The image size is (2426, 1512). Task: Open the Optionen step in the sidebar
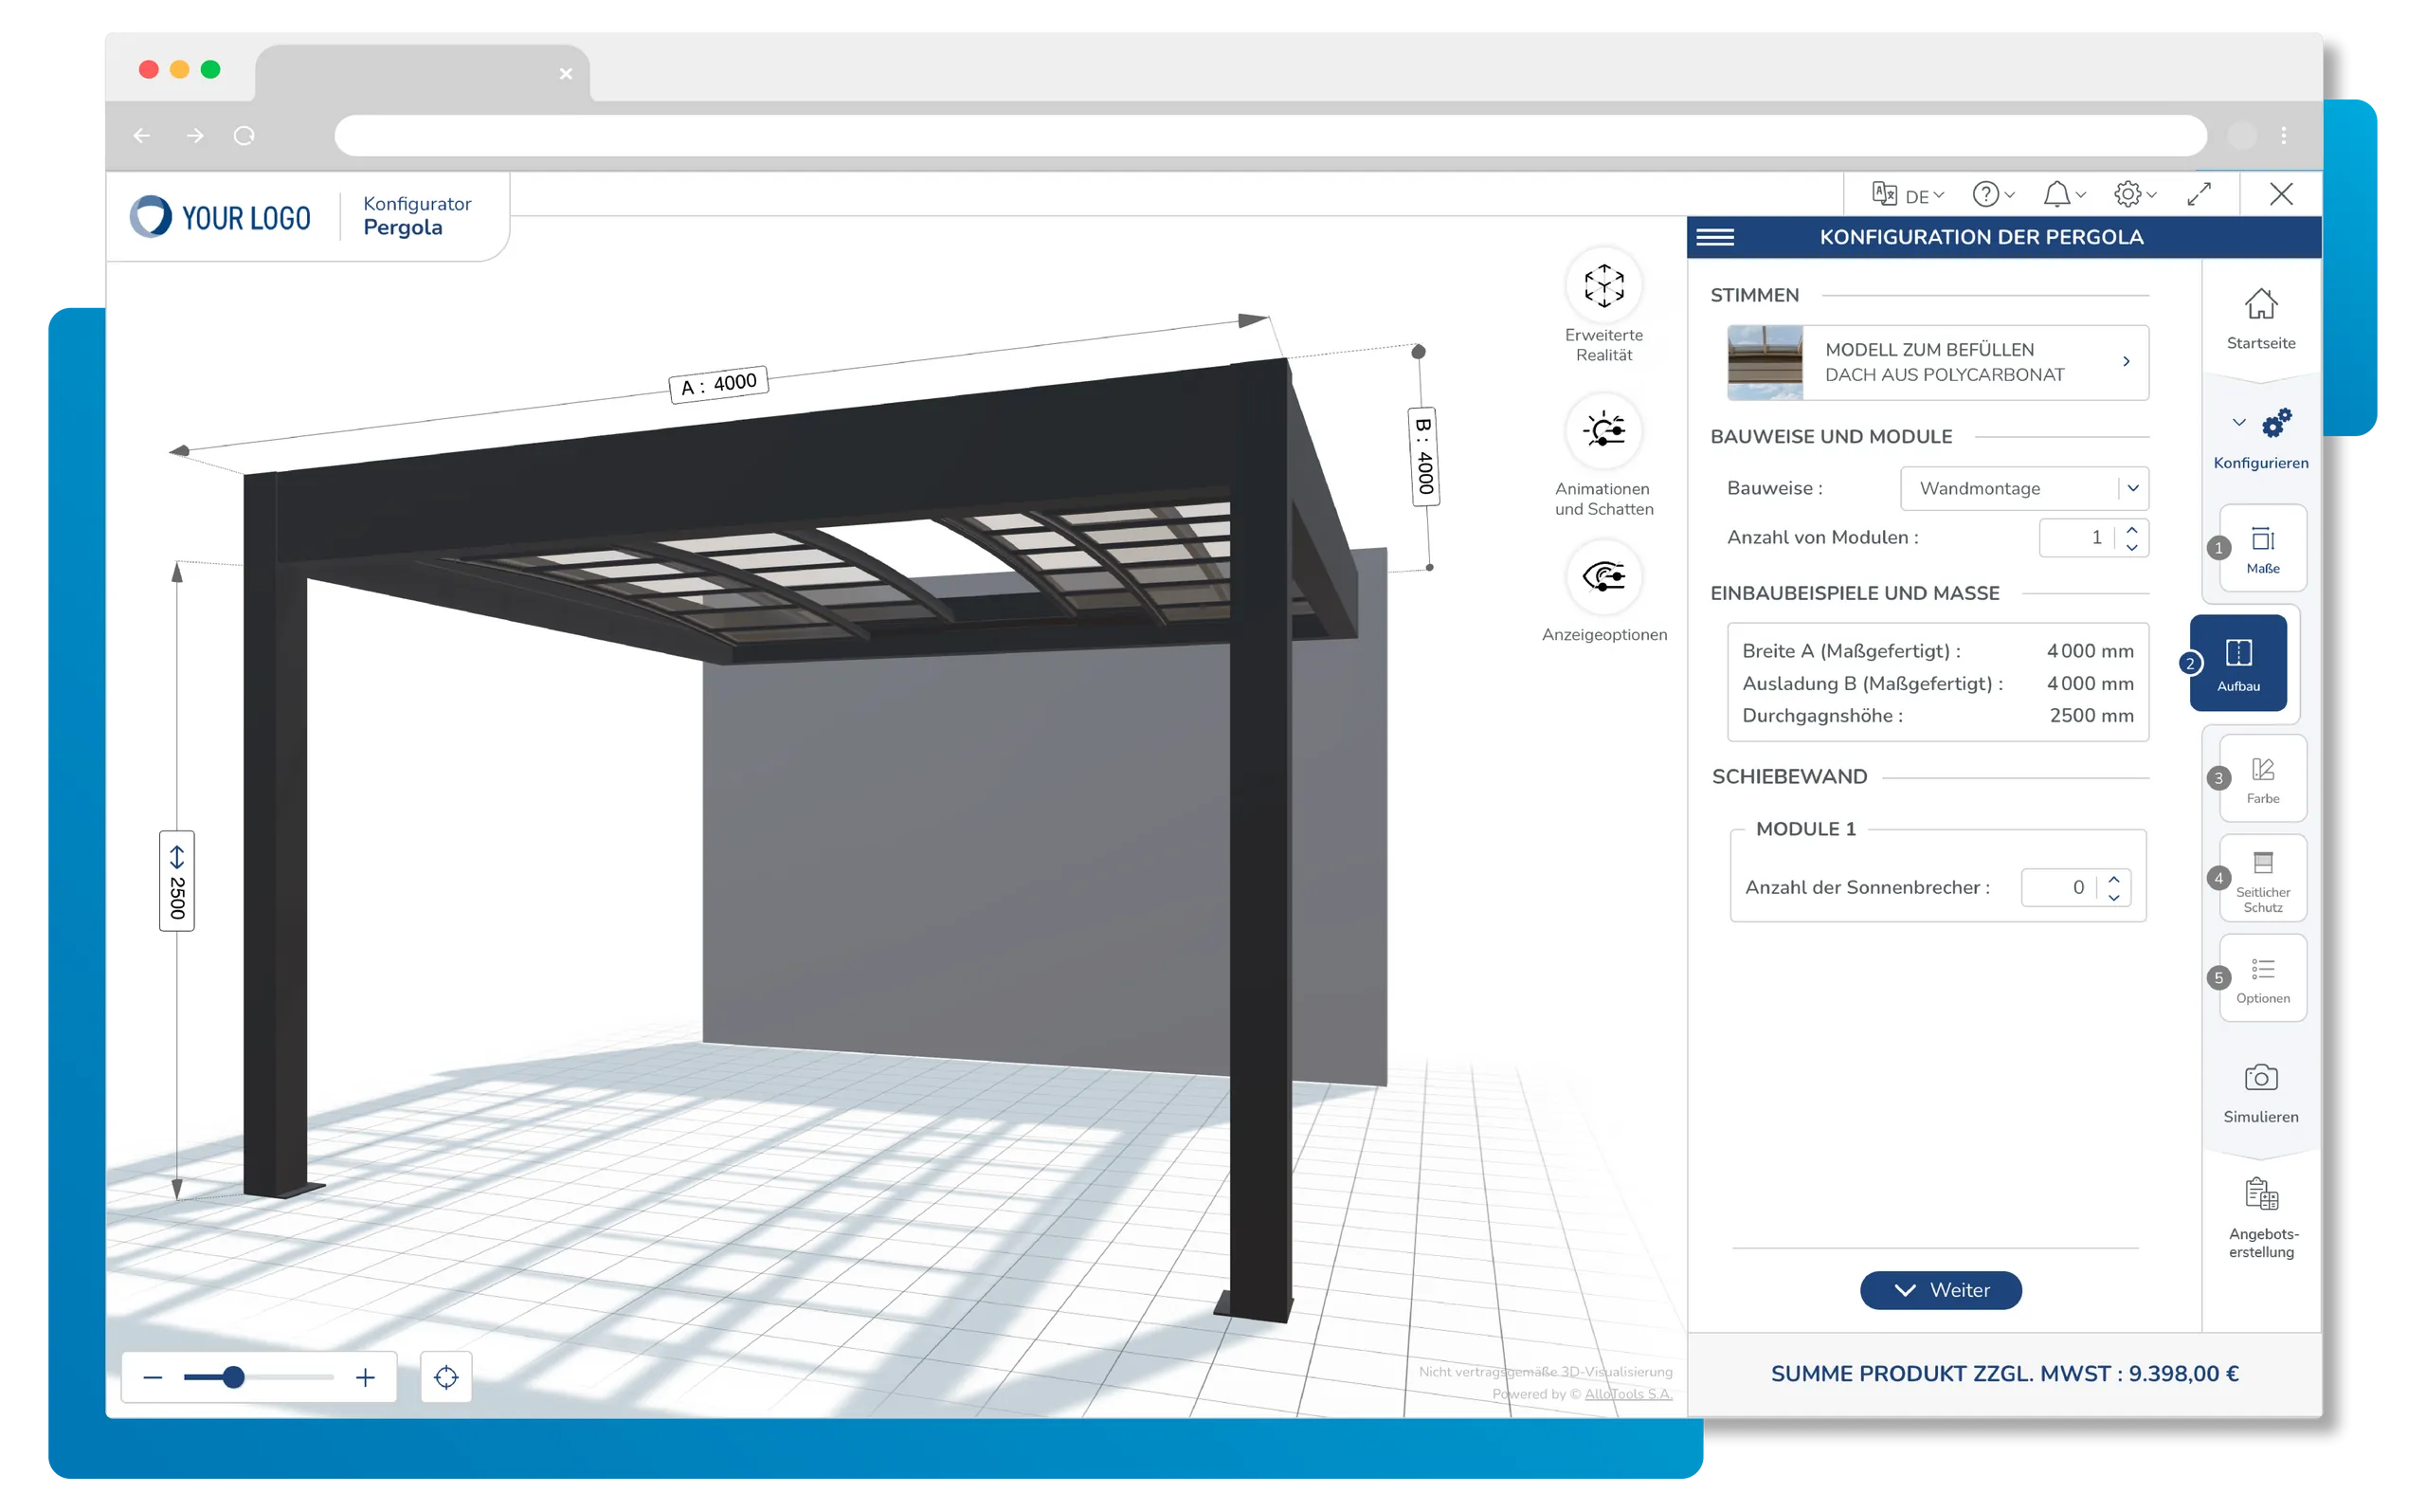2262,977
